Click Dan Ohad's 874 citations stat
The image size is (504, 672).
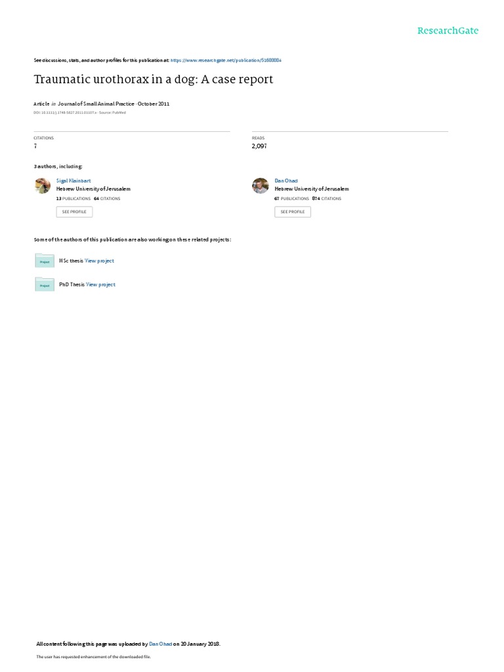point(327,199)
